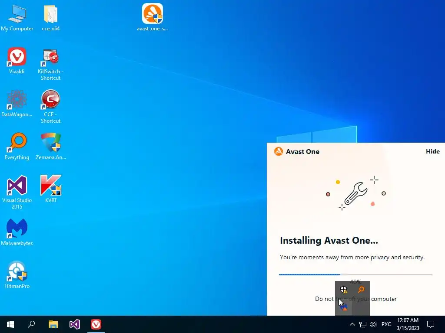This screenshot has width=445, height=333.
Task: Click Windows Security shield tray icon
Action: 344,290
